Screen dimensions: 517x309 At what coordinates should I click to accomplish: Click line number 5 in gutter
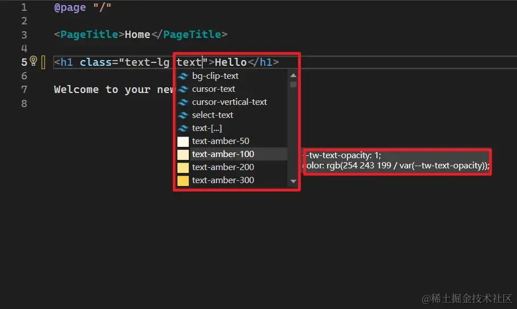point(24,62)
